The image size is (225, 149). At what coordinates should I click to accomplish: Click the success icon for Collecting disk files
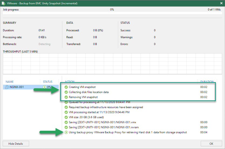pos(66,92)
